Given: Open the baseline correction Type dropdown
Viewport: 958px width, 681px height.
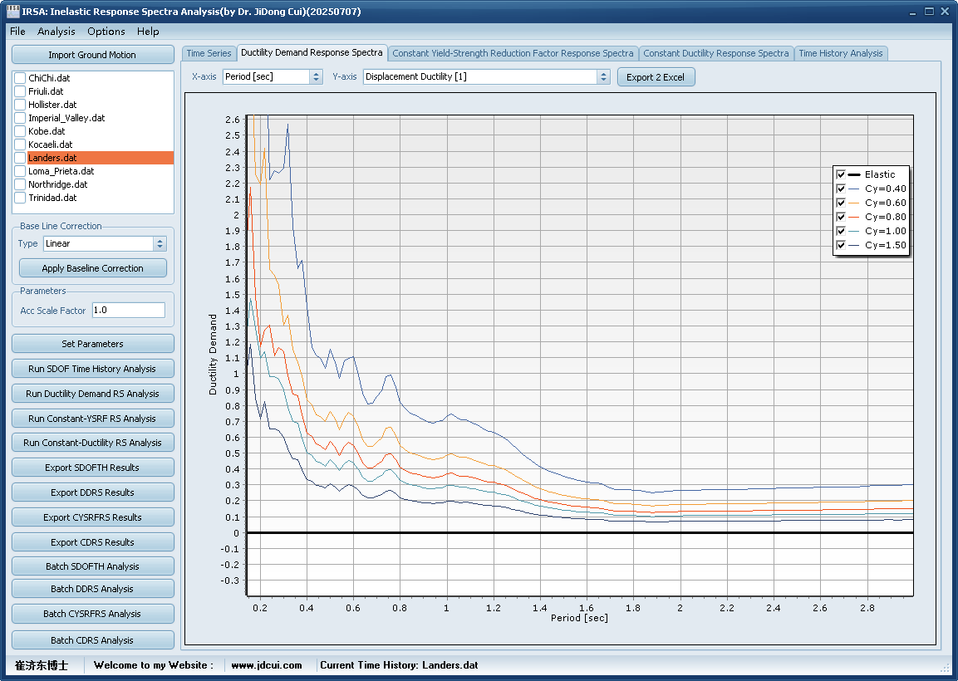Looking at the screenshot, I should coord(160,243).
